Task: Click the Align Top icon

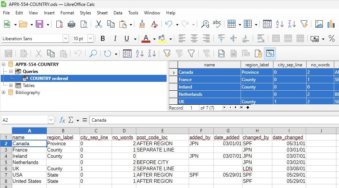Action: pyautogui.click(x=221, y=38)
